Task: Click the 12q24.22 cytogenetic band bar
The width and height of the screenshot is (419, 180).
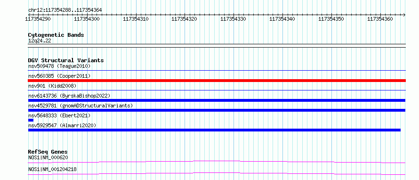Action: (x=217, y=46)
